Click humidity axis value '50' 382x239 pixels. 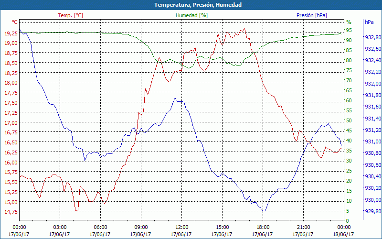[x=349, y=120]
